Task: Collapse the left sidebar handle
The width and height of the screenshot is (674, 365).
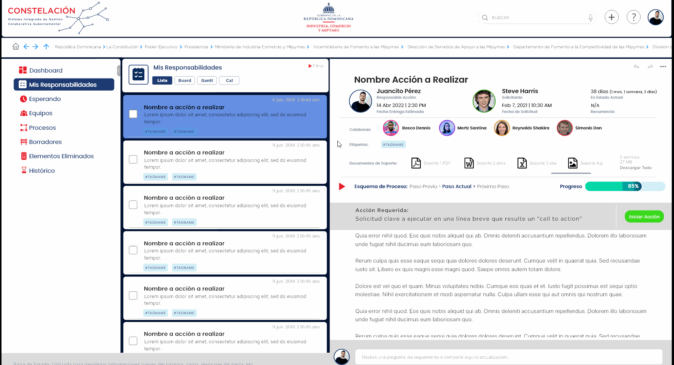Action: click(119, 70)
